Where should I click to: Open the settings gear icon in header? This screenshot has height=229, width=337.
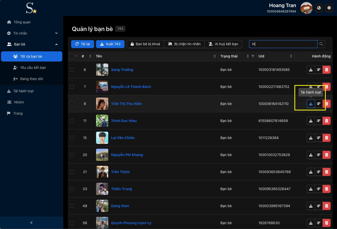329,8
